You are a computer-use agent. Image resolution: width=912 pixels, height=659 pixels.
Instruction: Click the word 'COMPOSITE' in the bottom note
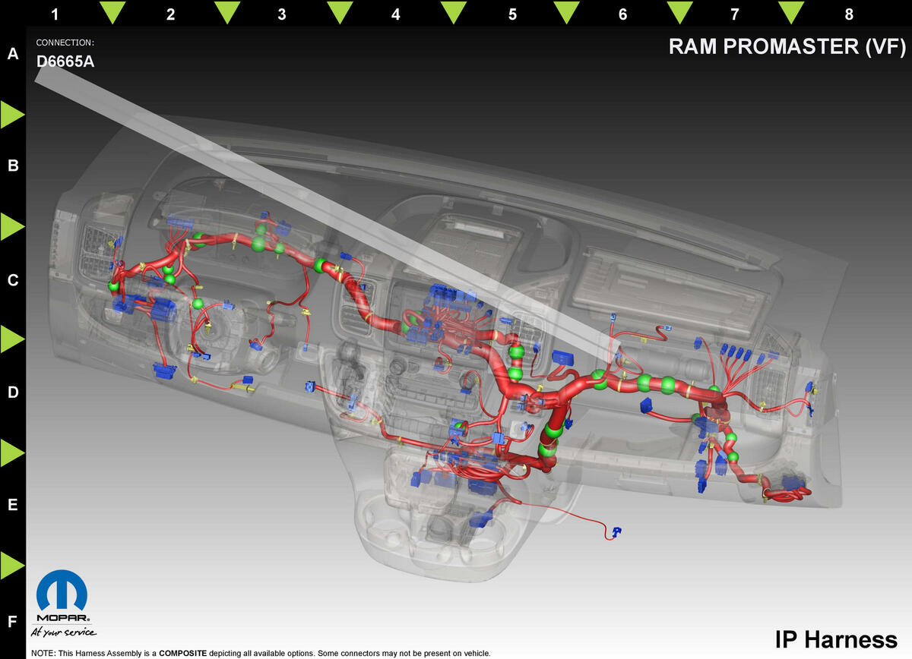point(182,653)
